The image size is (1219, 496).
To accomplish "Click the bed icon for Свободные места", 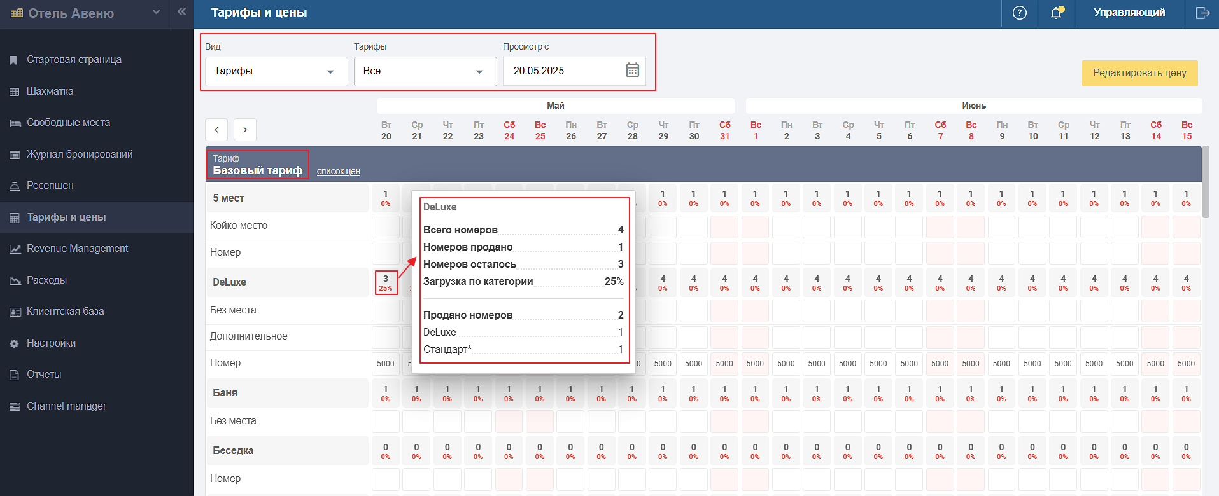I will coord(15,123).
